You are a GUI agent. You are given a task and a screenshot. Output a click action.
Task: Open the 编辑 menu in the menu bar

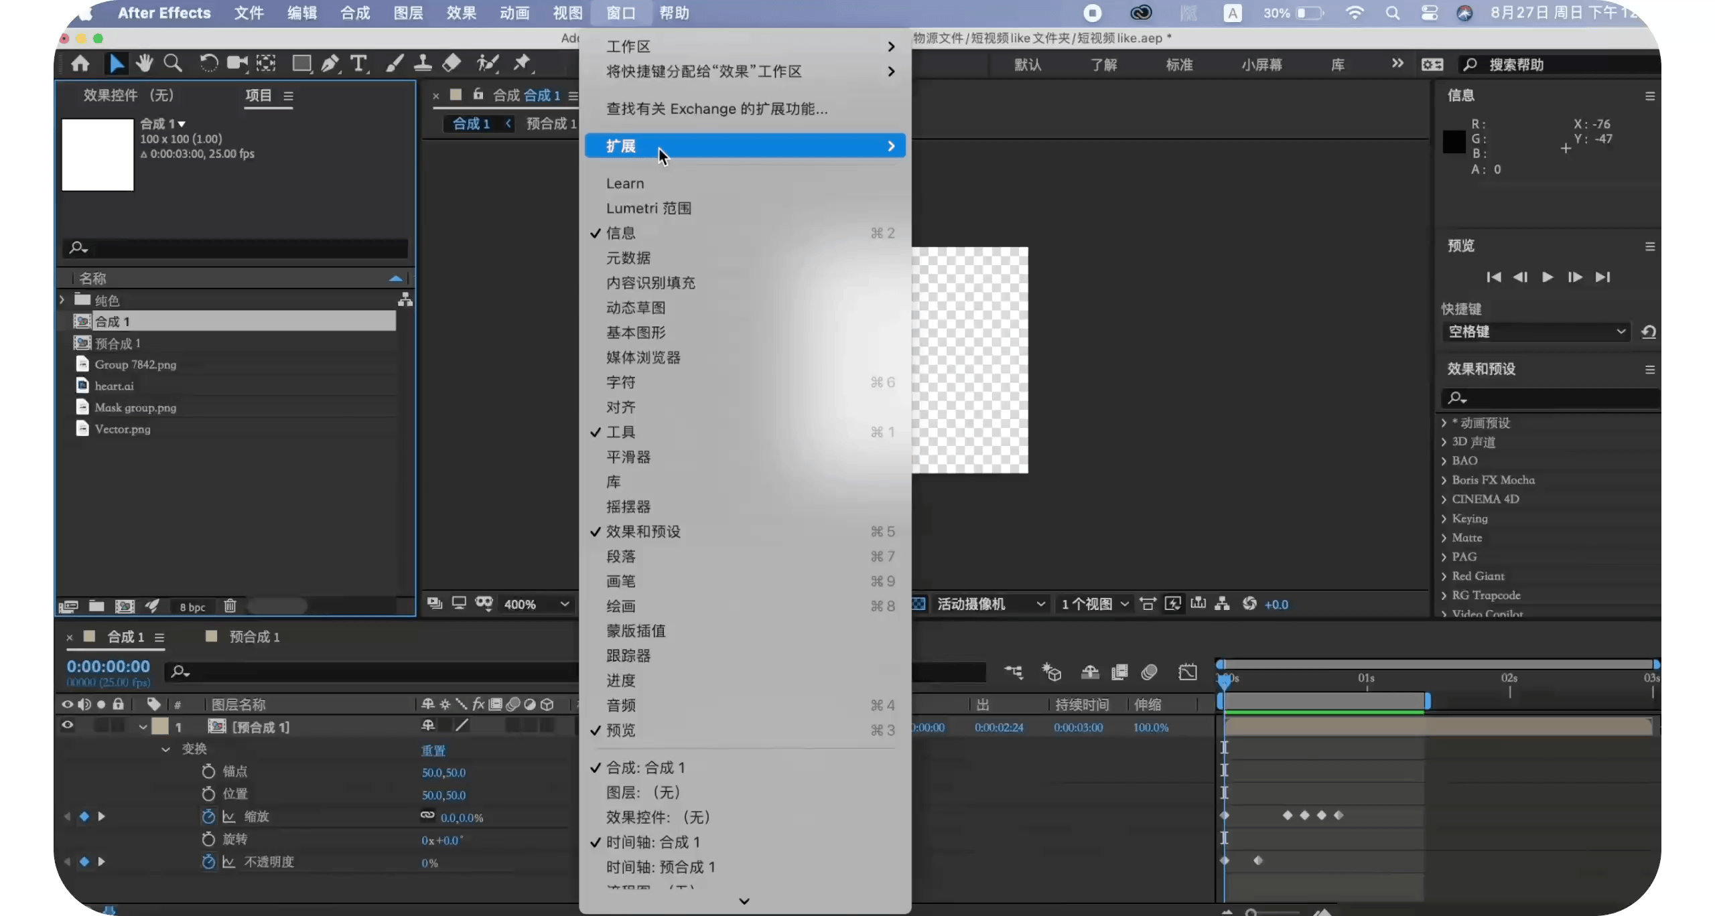coord(301,13)
